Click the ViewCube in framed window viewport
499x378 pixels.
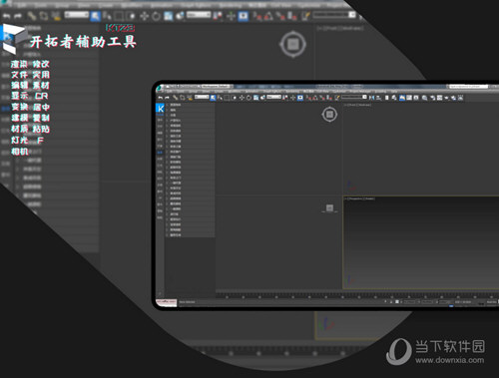pyautogui.click(x=329, y=115)
